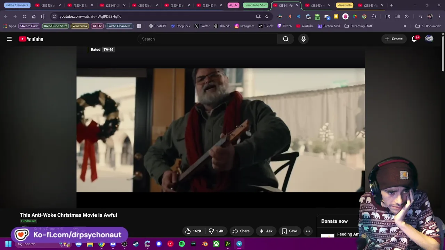Open the TikTok bookmark
The image size is (445, 250).
pyautogui.click(x=266, y=26)
